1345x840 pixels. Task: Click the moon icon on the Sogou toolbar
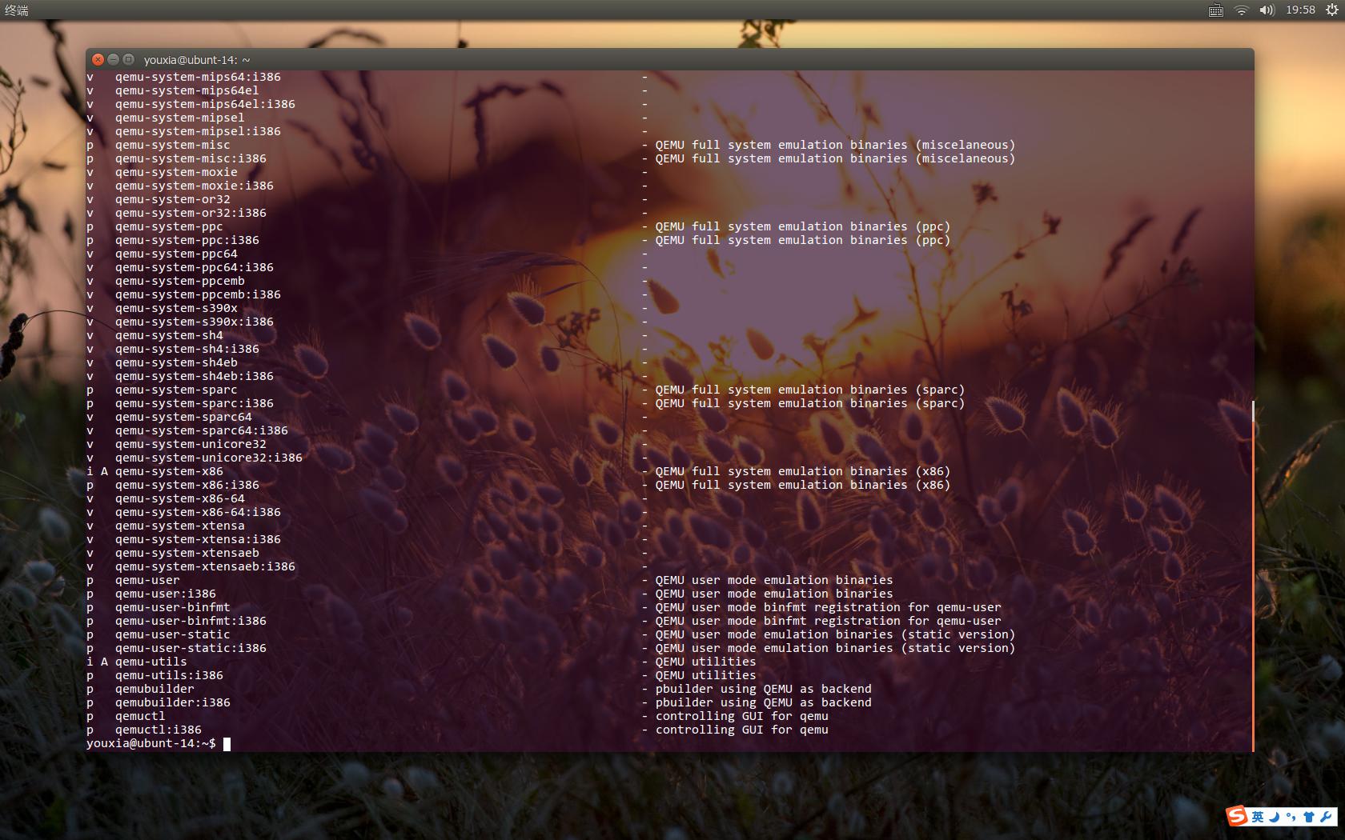(x=1274, y=817)
